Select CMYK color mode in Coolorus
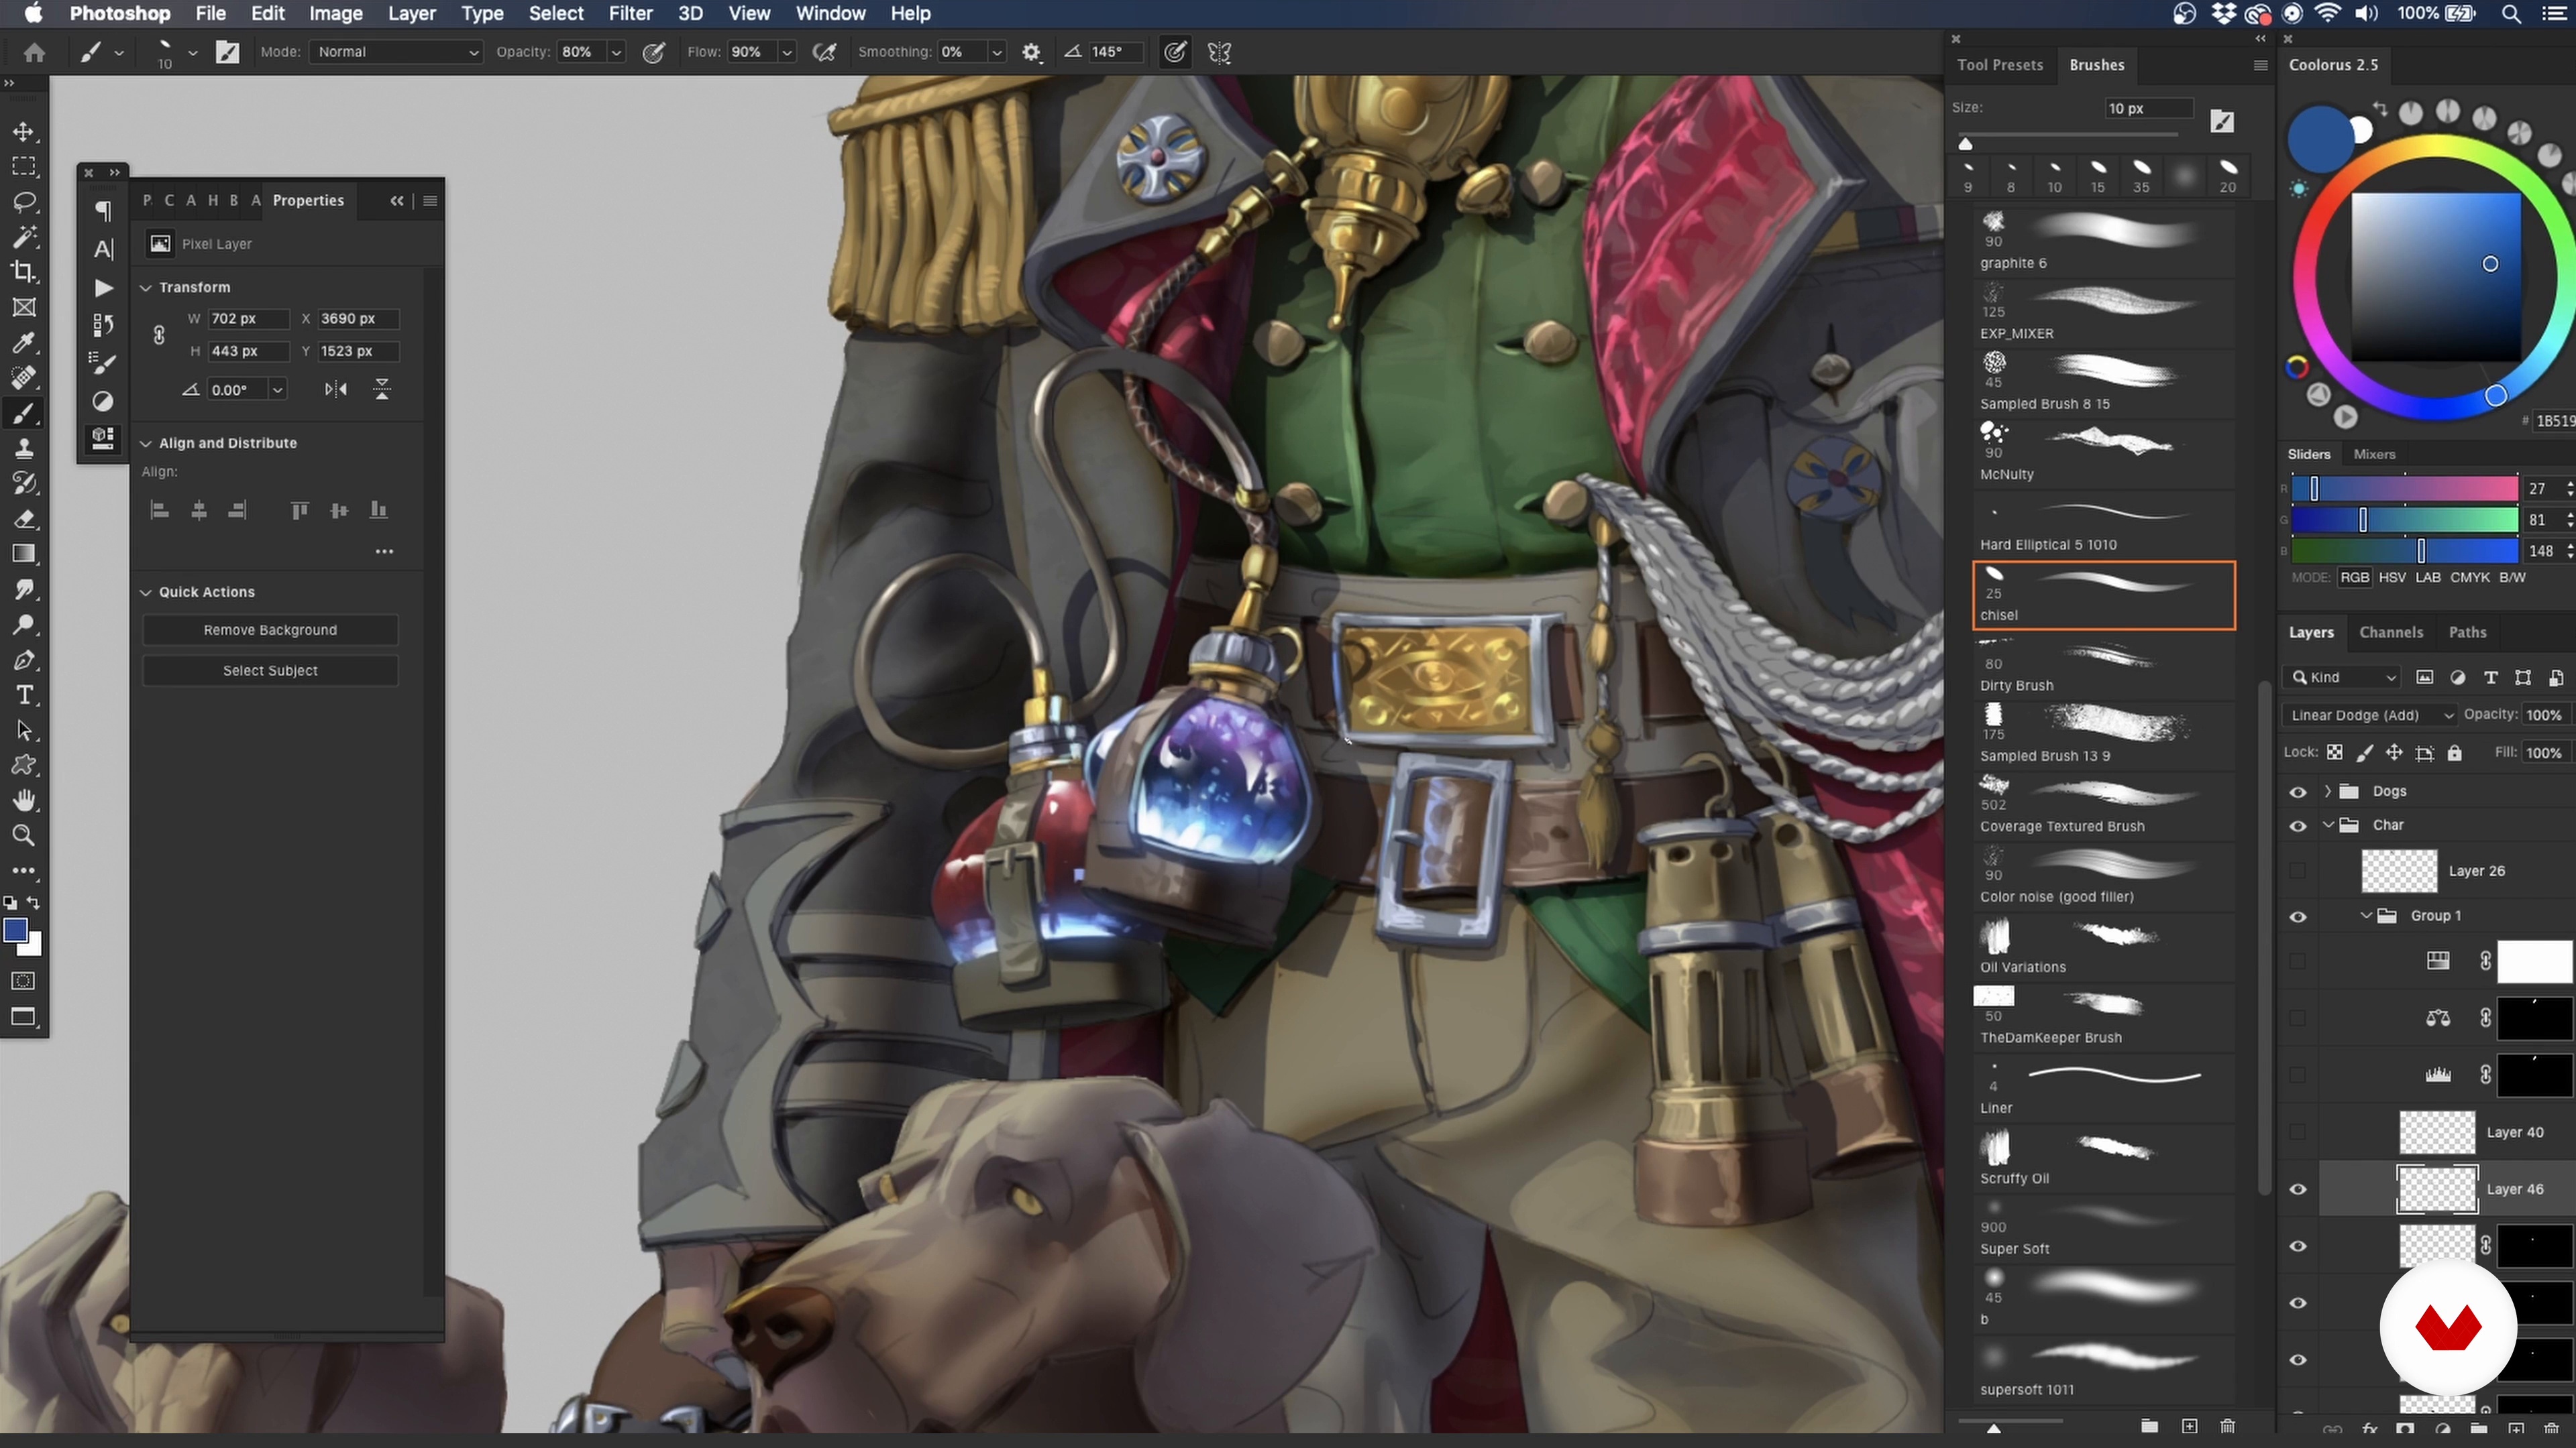The height and width of the screenshot is (1448, 2576). pyautogui.click(x=2469, y=578)
